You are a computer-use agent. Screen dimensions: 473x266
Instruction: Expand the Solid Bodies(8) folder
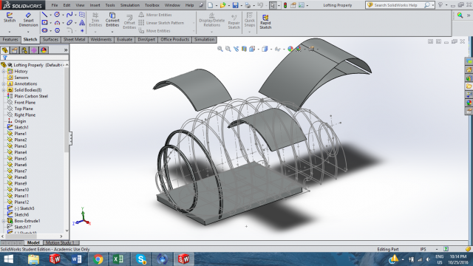pyautogui.click(x=4, y=90)
